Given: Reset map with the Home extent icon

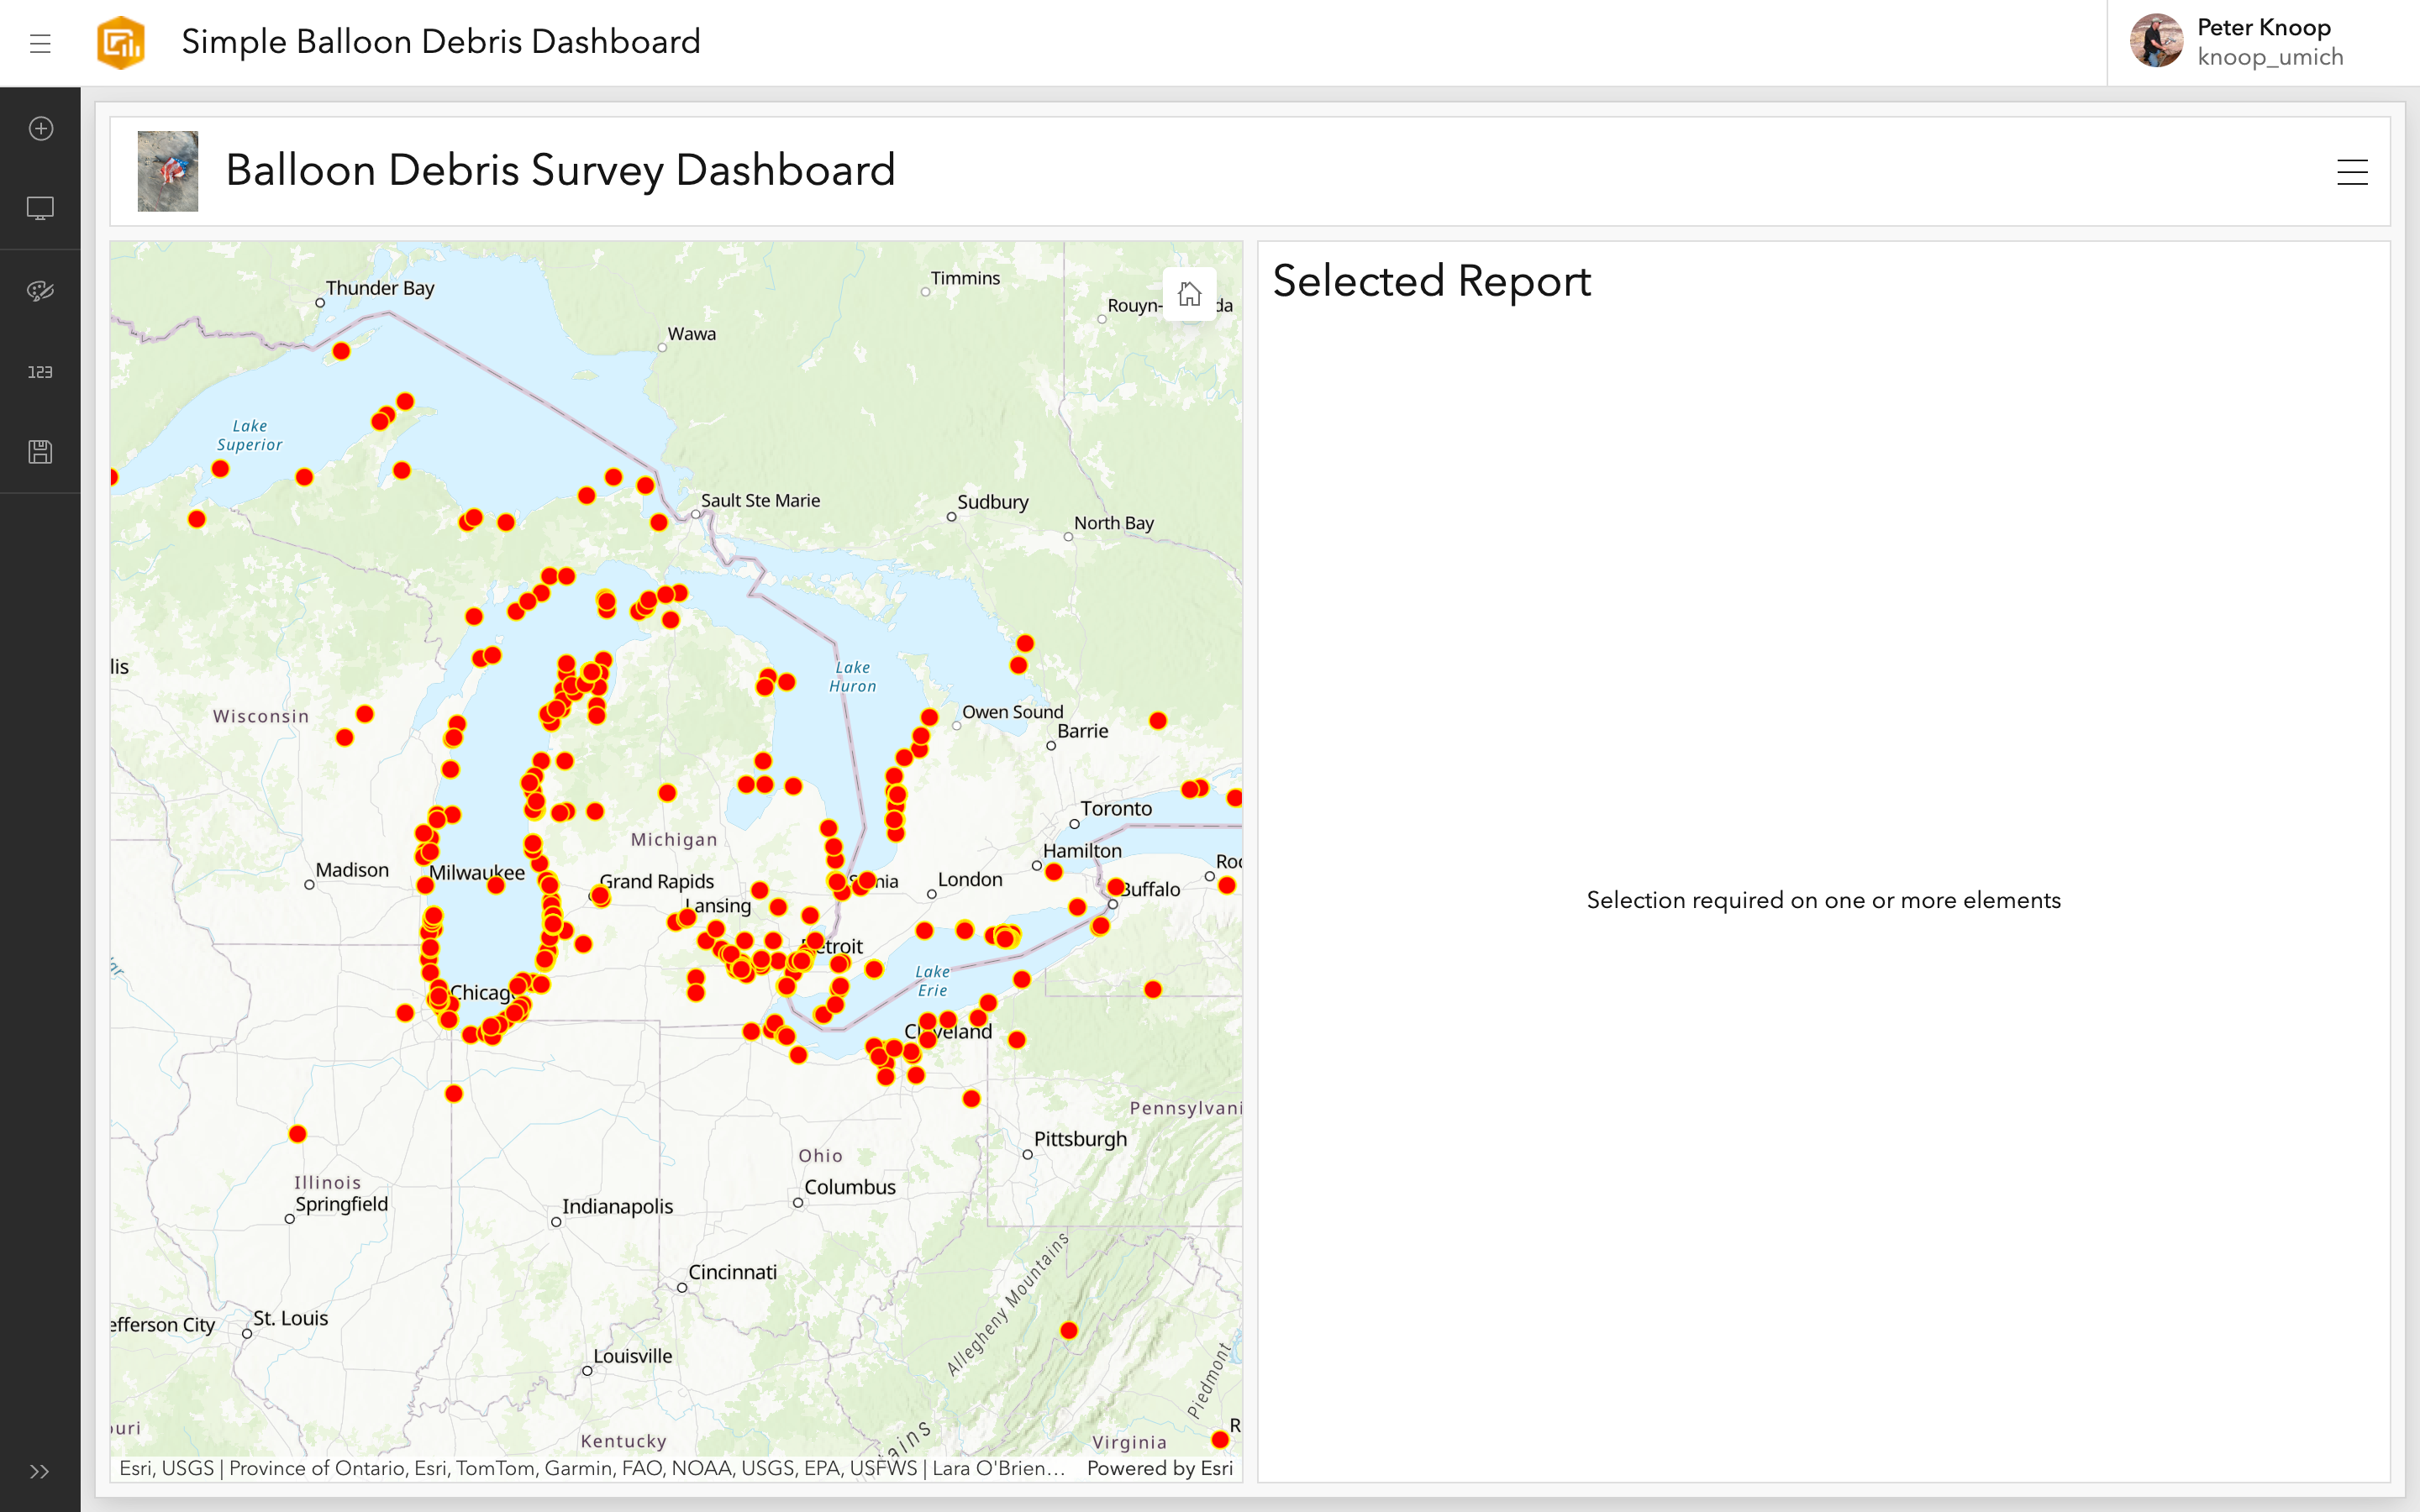Looking at the screenshot, I should point(1189,294).
